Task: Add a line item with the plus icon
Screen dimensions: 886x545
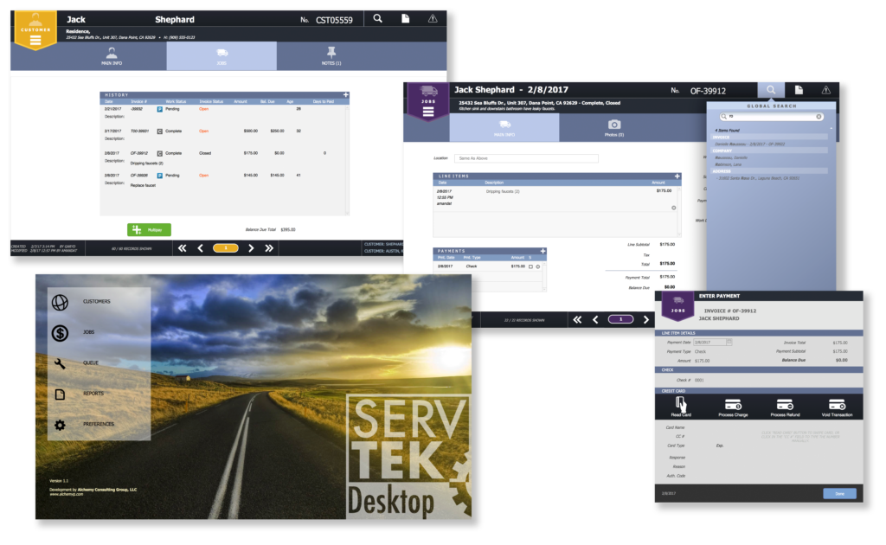Action: point(677,176)
